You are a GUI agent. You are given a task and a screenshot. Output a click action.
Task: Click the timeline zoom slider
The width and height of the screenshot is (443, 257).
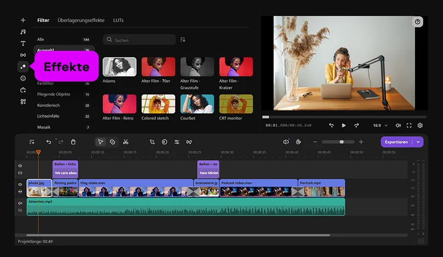pyautogui.click(x=341, y=142)
